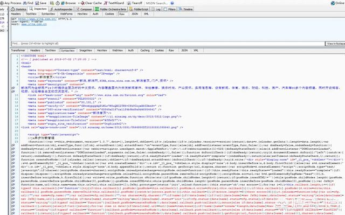The image size is (345, 215).
Task: Click the script type text/javascript line
Action: (54, 134)
